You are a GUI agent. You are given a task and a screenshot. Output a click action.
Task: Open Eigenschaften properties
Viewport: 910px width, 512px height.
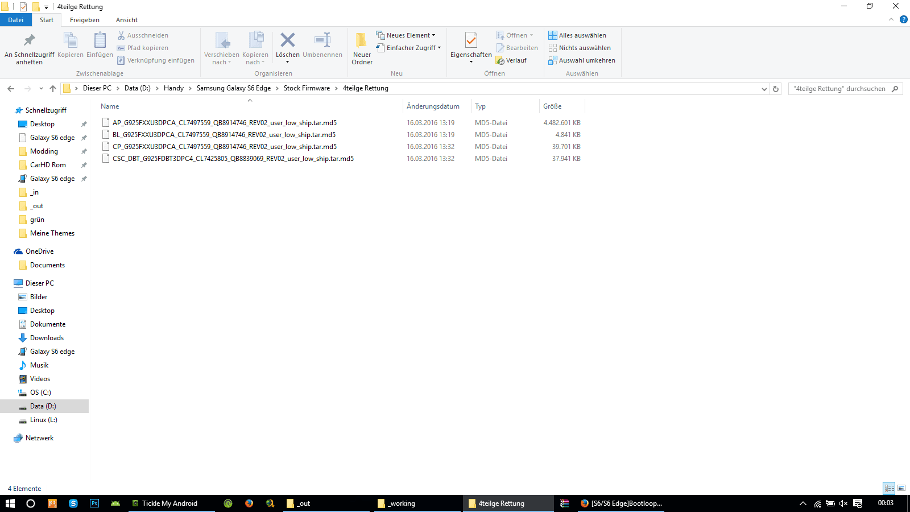(x=471, y=48)
